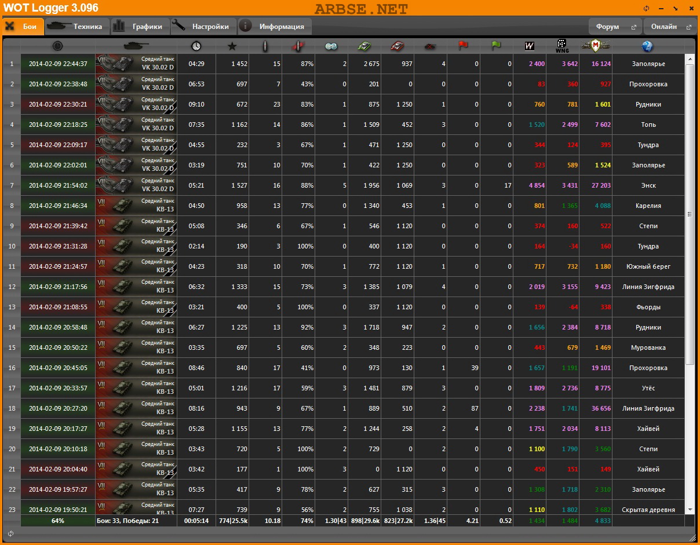Sort by red flag capture points icon
The height and width of the screenshot is (545, 700).
click(x=463, y=46)
